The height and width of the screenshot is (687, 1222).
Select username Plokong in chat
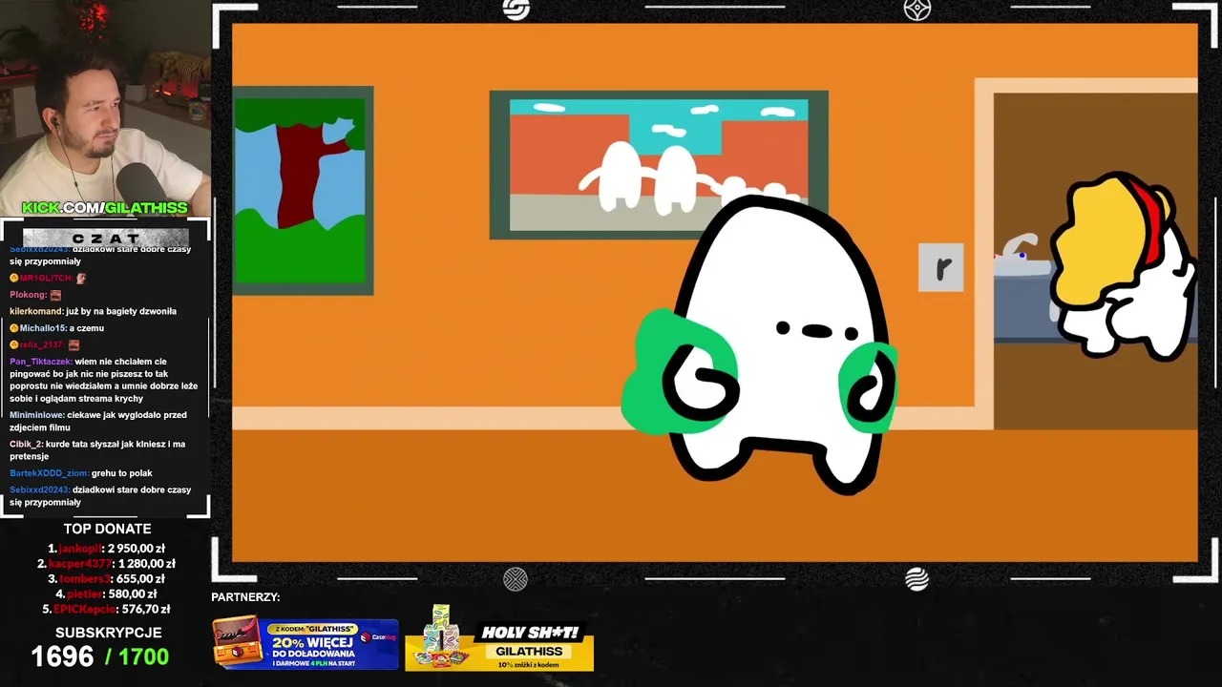pyautogui.click(x=28, y=295)
